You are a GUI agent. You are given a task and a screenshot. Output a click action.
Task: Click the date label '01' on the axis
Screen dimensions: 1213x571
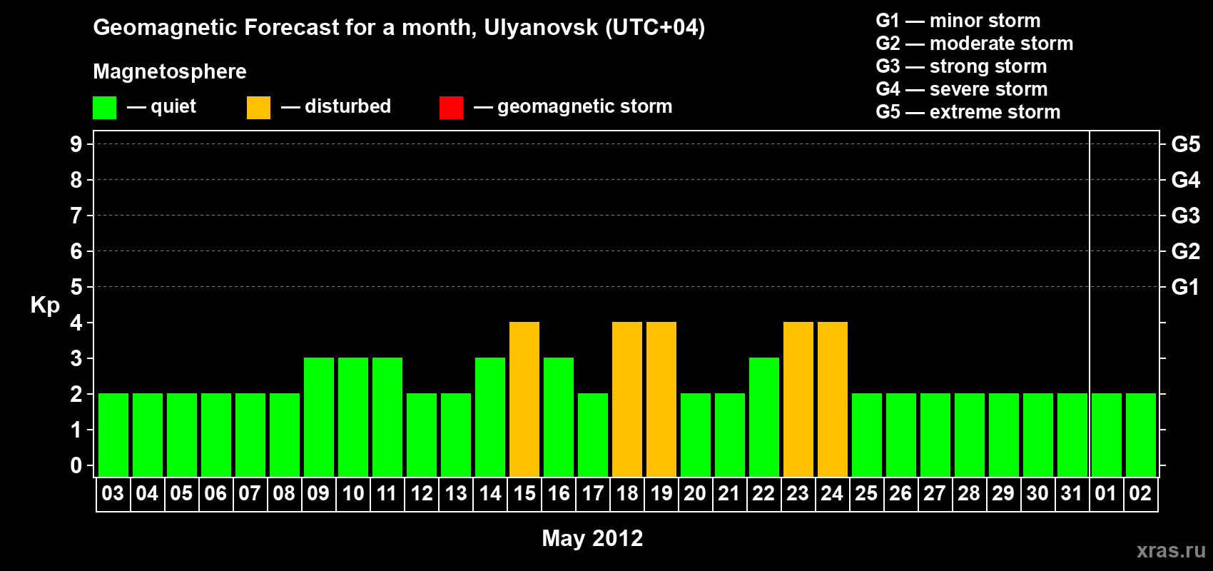click(x=1106, y=493)
